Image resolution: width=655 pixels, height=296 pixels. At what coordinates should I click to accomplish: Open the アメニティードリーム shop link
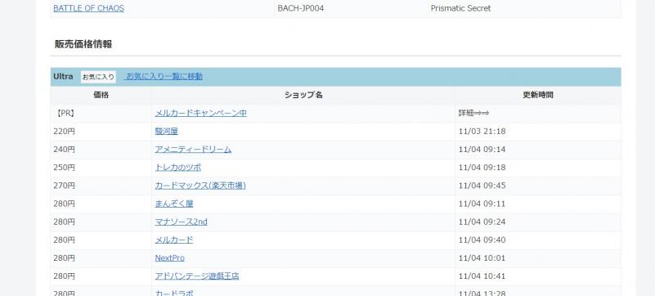tap(193, 150)
